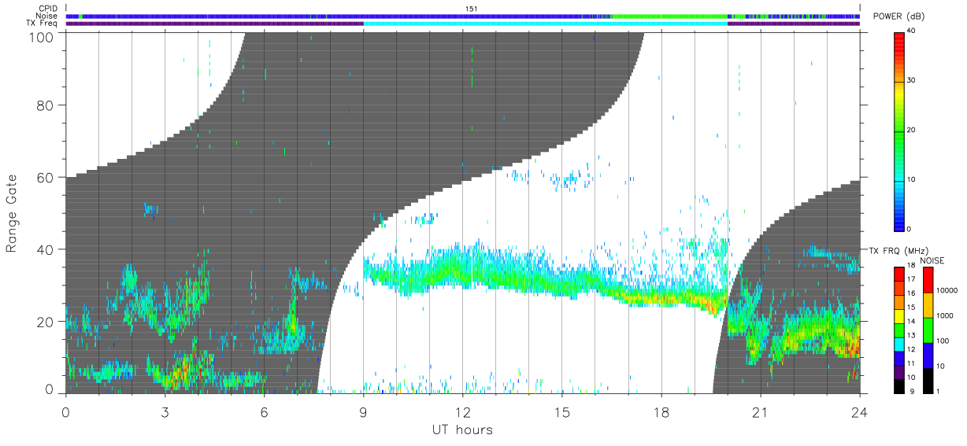Viewport: 967px width, 446px height.
Task: Click the bright echo band near 12 UT
Action: (462, 271)
